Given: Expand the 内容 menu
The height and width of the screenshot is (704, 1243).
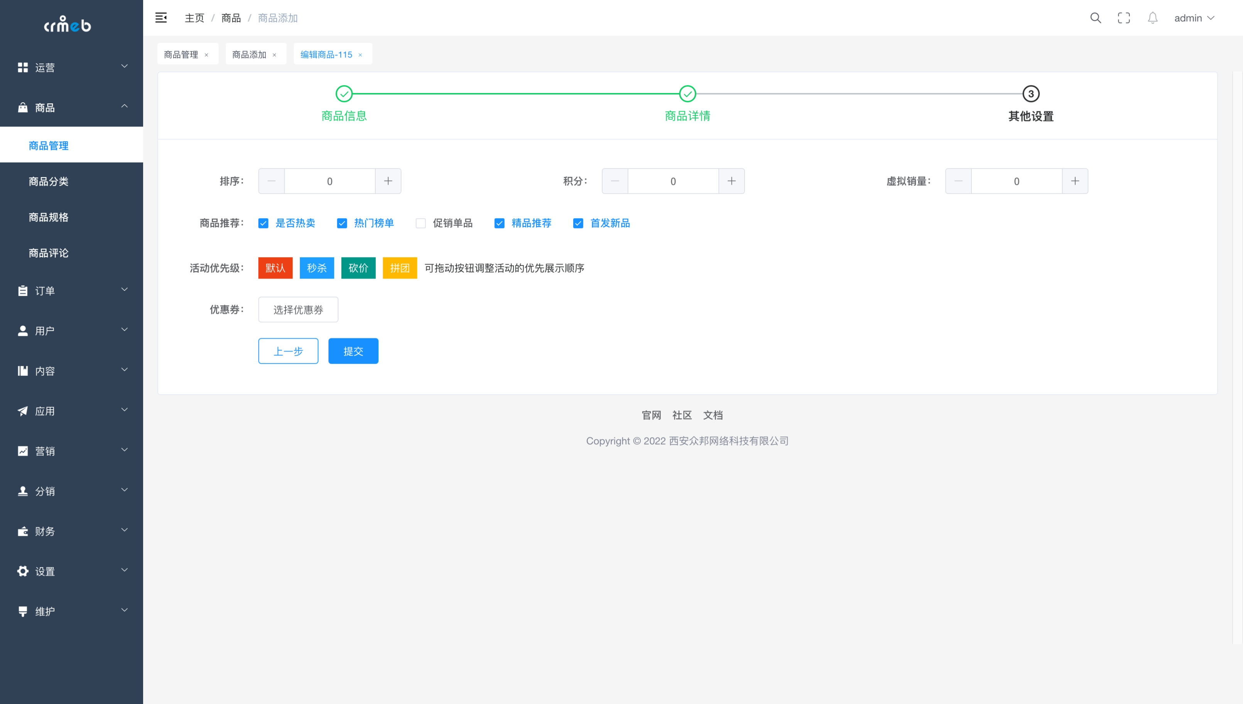Looking at the screenshot, I should point(124,370).
